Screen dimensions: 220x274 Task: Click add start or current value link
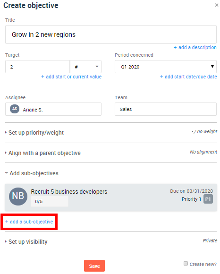71,77
